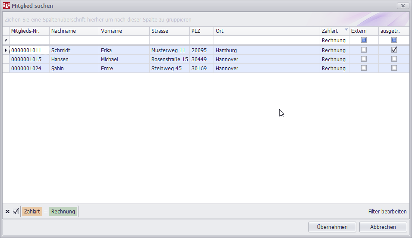Open Zahlart filter value Rechnung cell

coord(333,40)
